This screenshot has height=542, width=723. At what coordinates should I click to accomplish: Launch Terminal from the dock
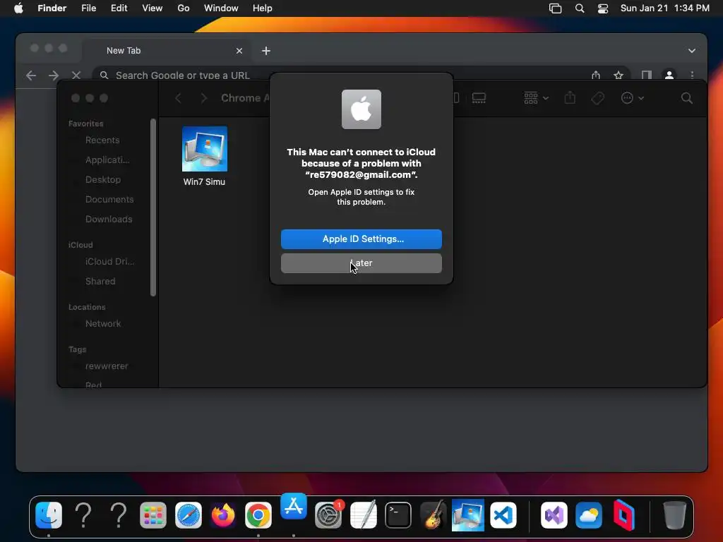coord(398,514)
